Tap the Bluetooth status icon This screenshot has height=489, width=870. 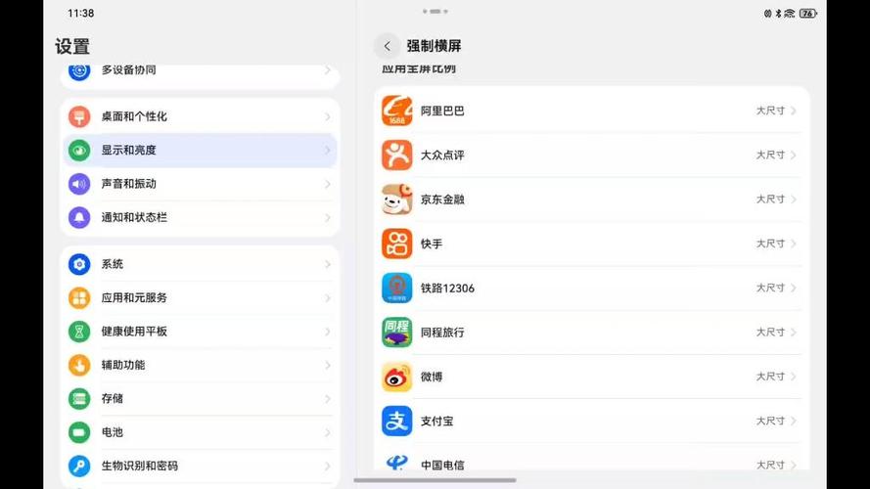[x=778, y=14]
